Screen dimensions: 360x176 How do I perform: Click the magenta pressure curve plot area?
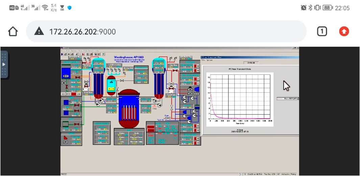pos(240,96)
